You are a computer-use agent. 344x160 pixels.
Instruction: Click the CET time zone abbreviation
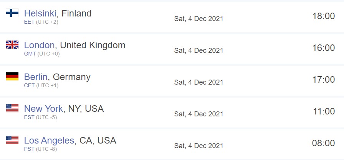coord(30,85)
